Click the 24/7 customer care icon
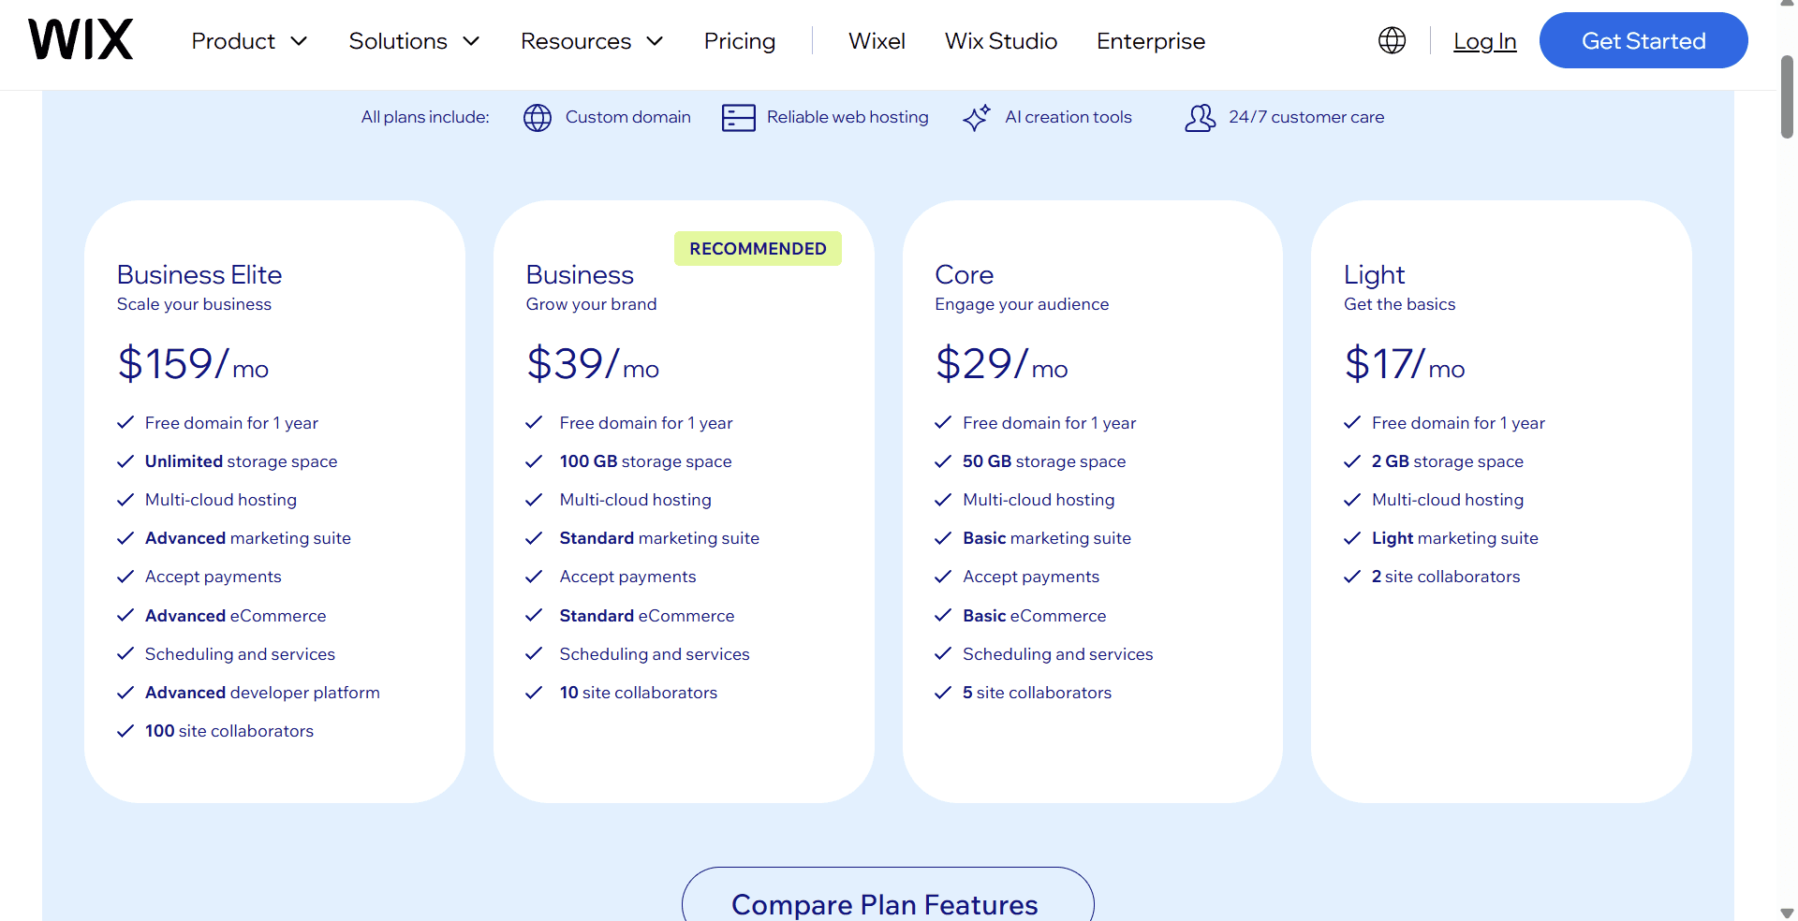1798x921 pixels. point(1200,117)
